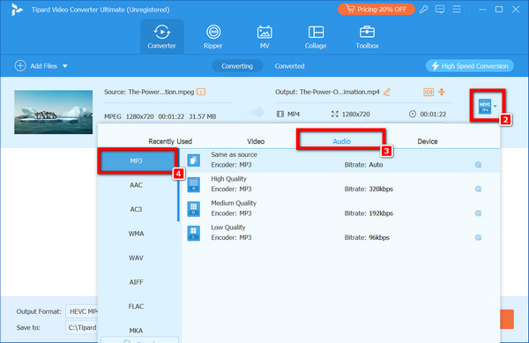Open the hamburger menu in title bar

(x=457, y=9)
